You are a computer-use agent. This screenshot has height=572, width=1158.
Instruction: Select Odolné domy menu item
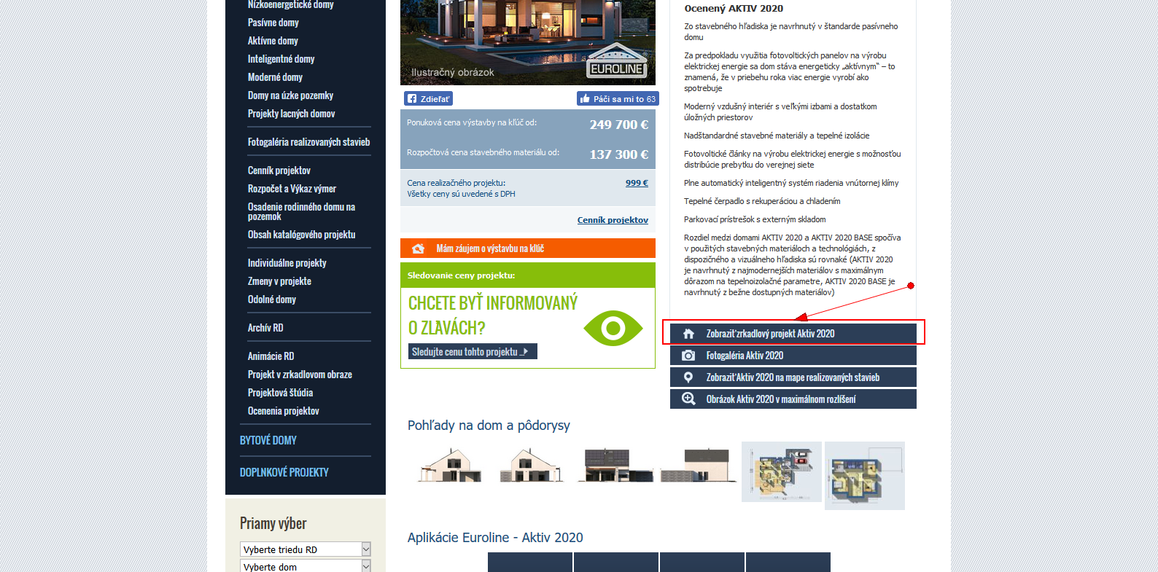click(272, 299)
